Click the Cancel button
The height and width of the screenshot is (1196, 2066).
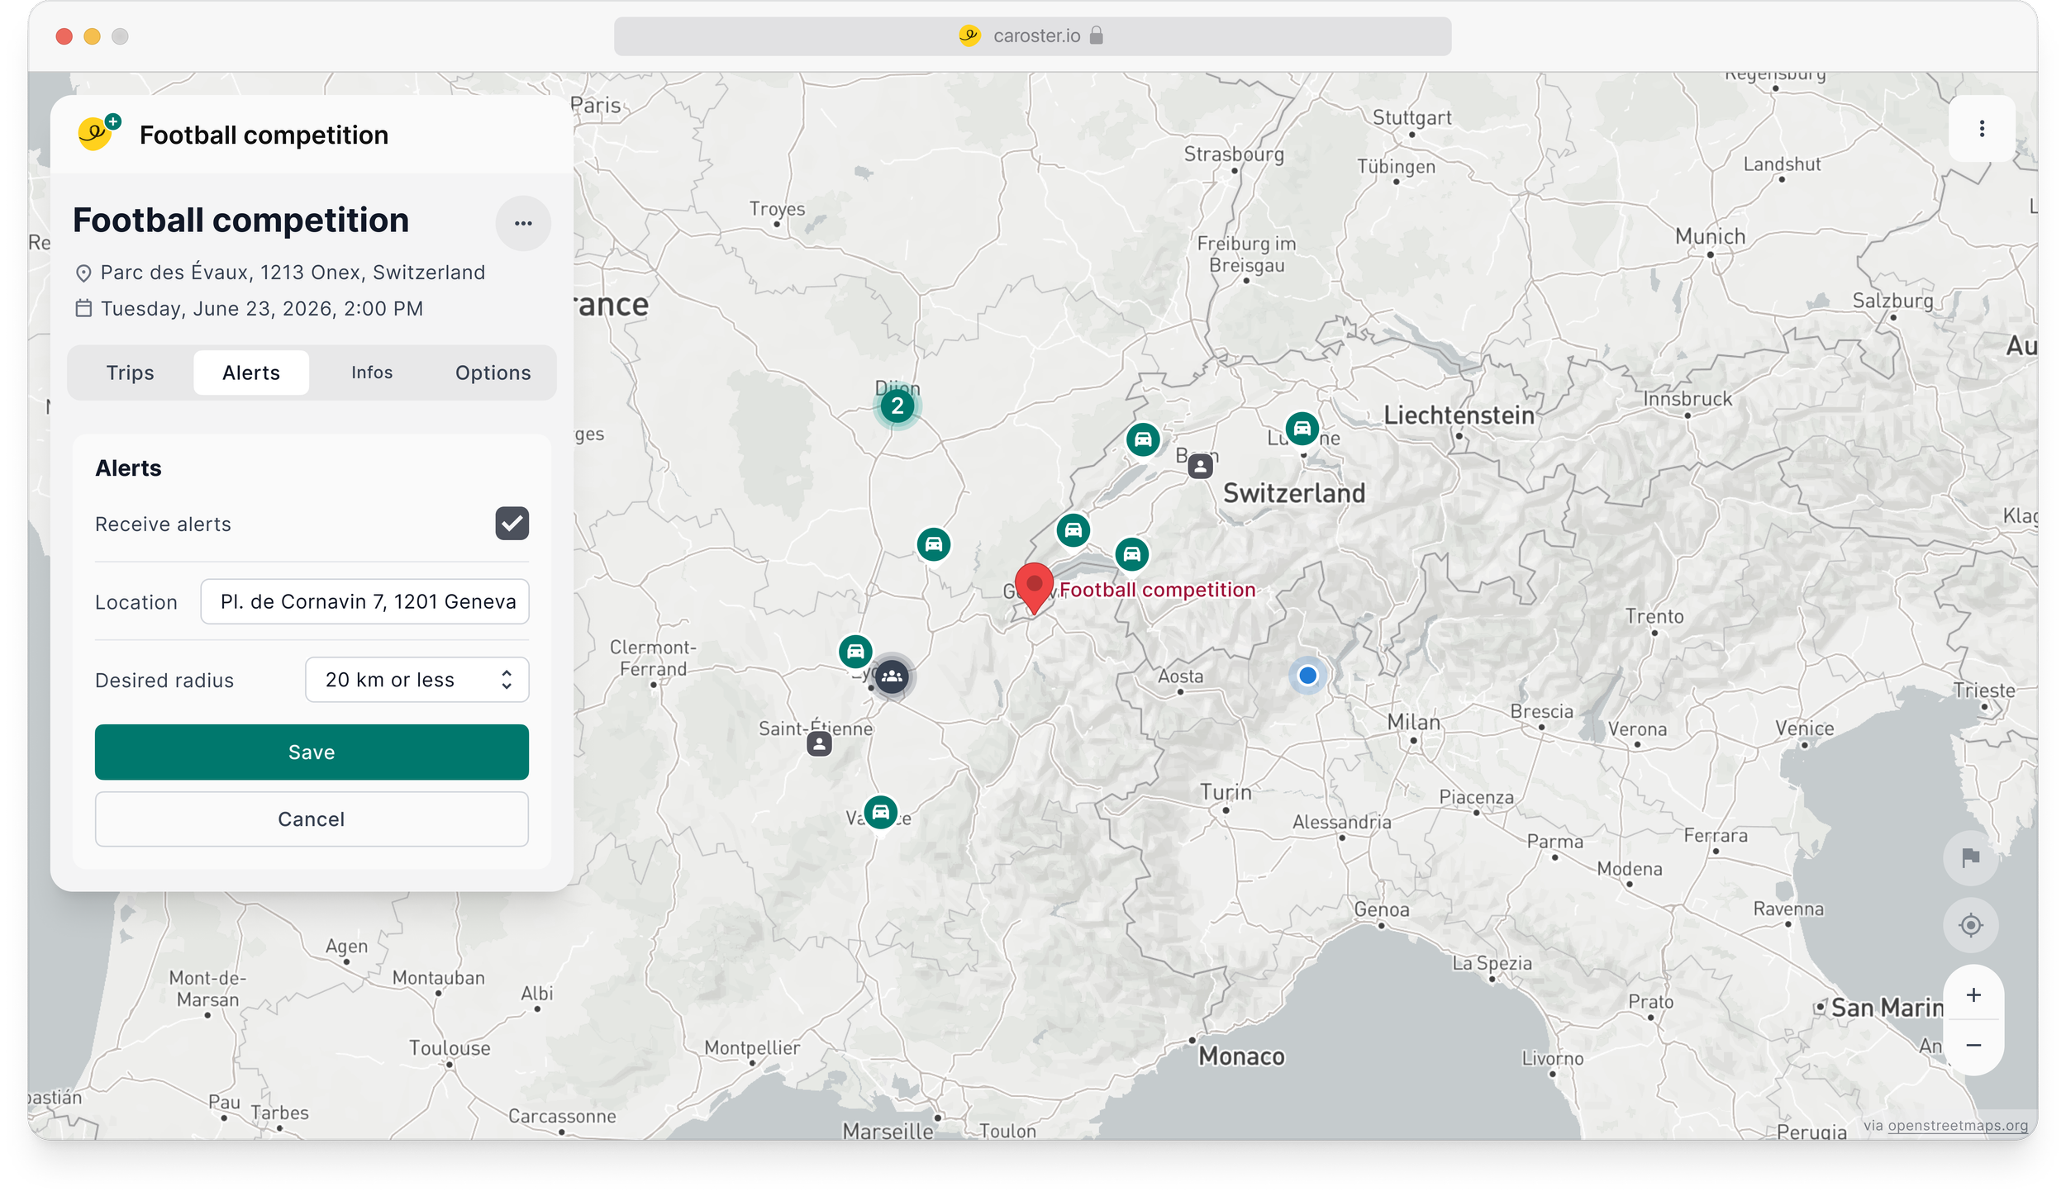coord(312,819)
